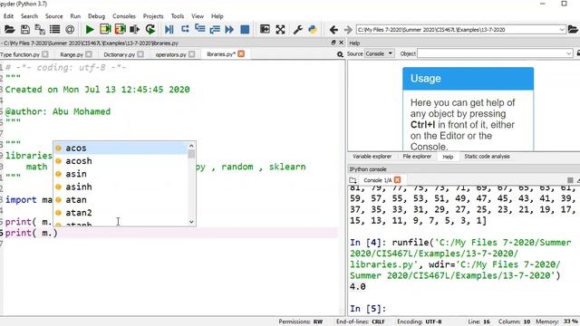Expand the Object combo box arrow
580x326 pixels.
(569, 53)
